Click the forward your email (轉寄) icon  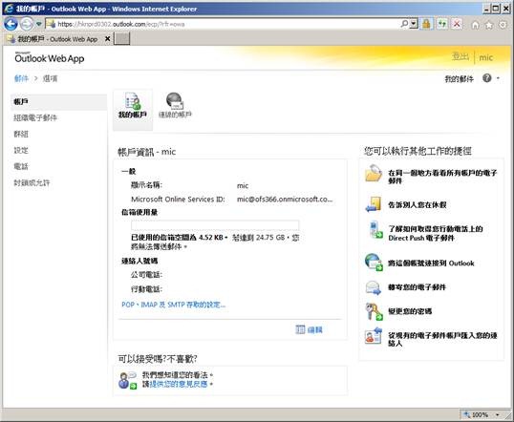(374, 287)
